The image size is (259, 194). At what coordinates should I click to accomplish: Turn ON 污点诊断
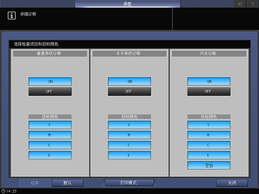click(209, 81)
